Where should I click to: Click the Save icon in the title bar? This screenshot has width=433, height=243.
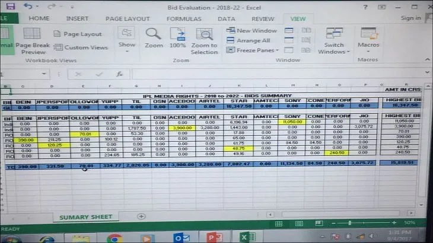click(11, 6)
